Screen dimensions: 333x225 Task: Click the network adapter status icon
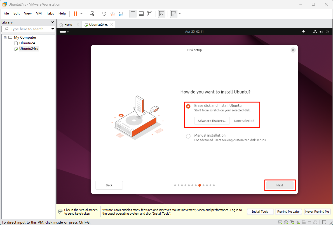(x=292, y=222)
